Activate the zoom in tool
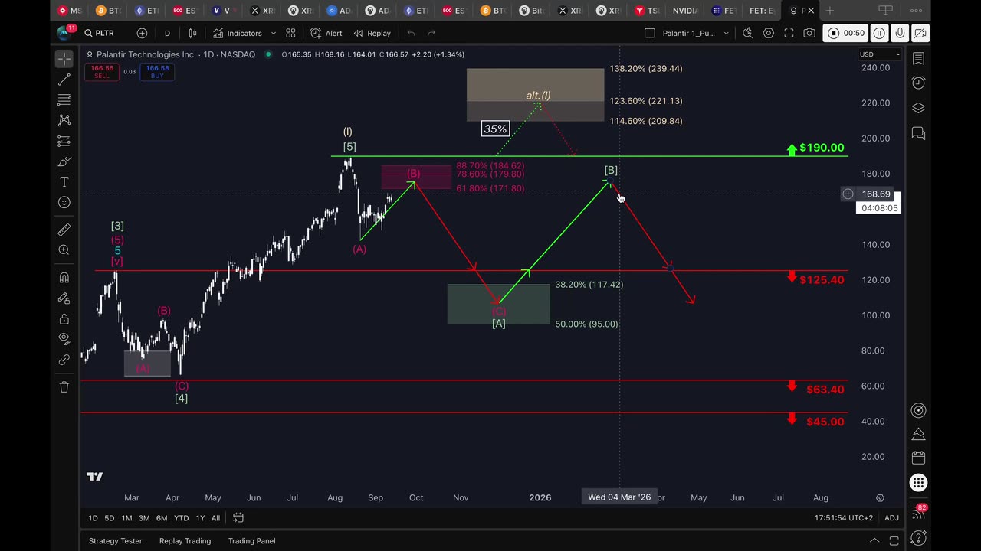 pyautogui.click(x=64, y=250)
